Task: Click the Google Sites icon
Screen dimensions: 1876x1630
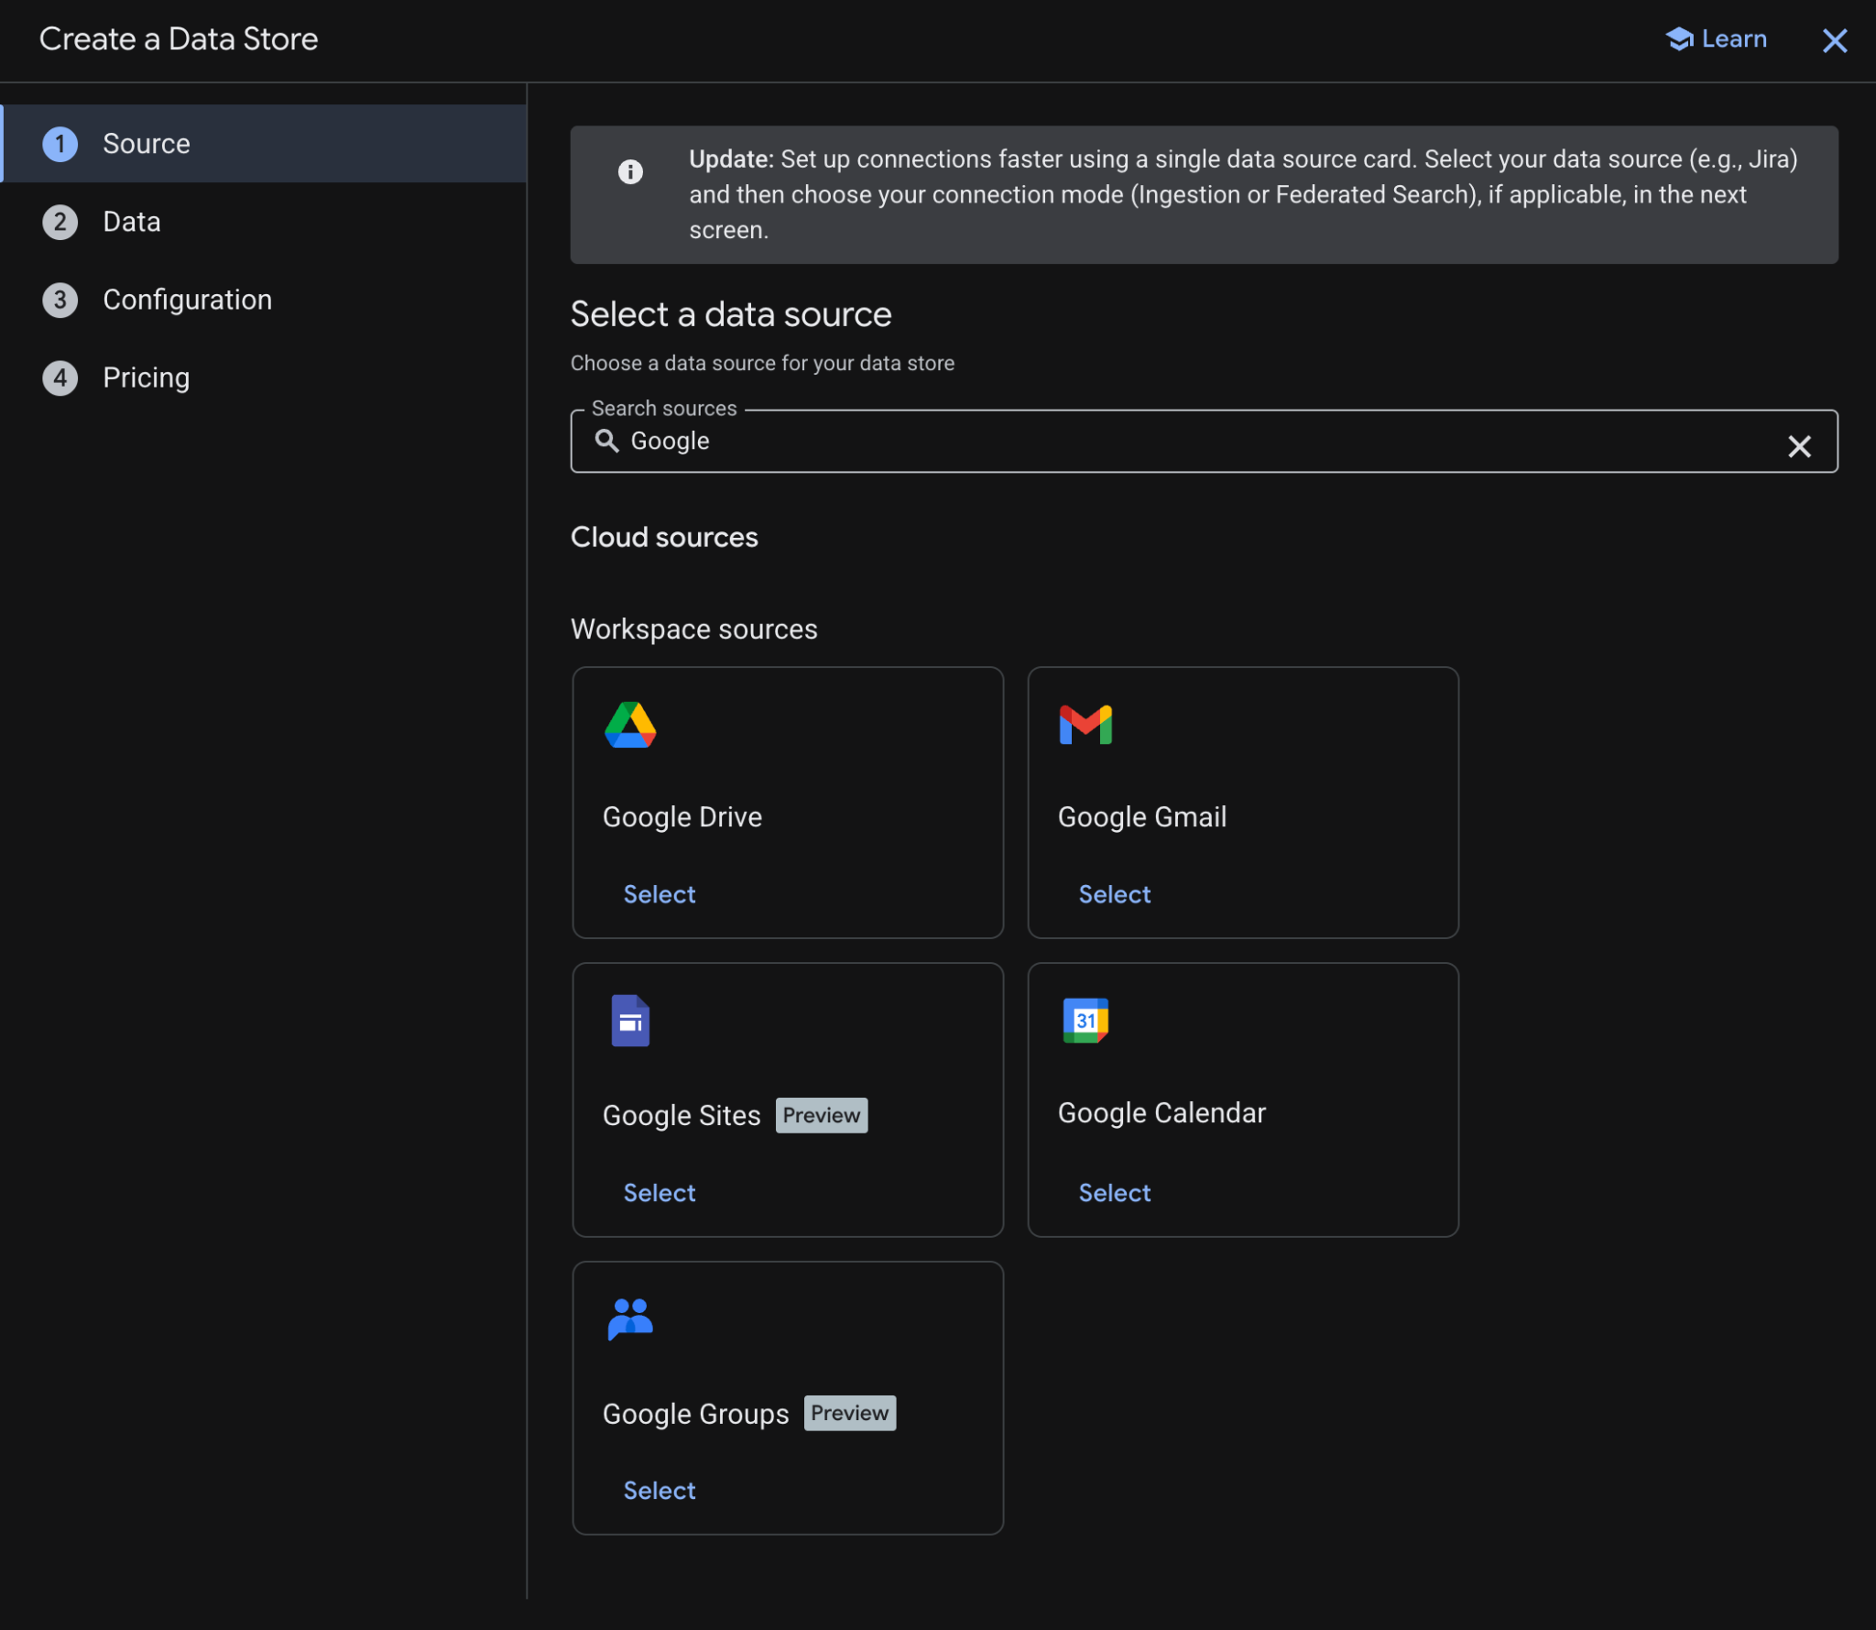Action: (630, 1020)
